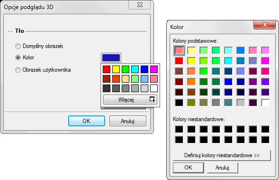Select the Domyślny obrazek radio button
Image resolution: width=279 pixels, height=180 pixels.
pos(18,46)
